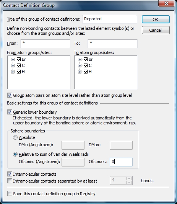Image resolution: width=177 pixels, height=204 pixels.
Task: Disable Generic lower boundary checkbox
Action: pyautogui.click(x=10, y=112)
